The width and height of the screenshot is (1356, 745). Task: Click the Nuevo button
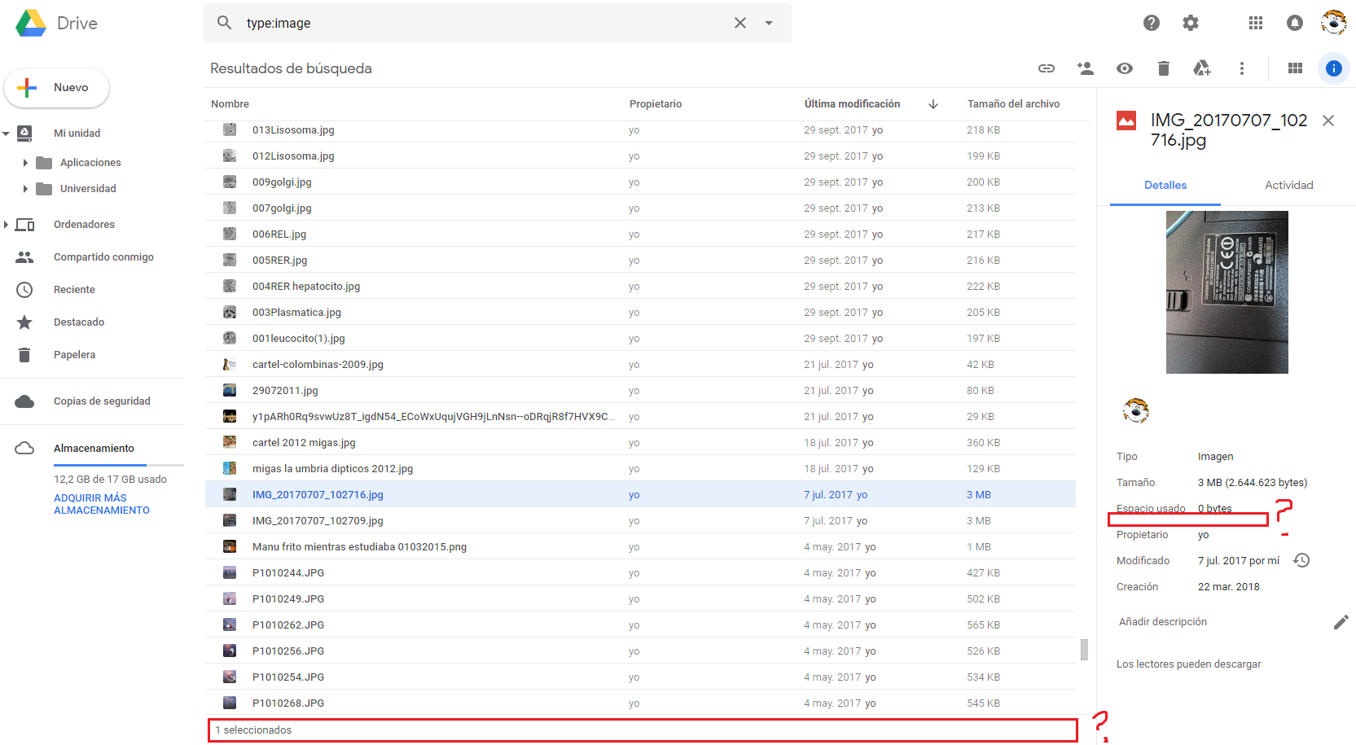[x=57, y=88]
